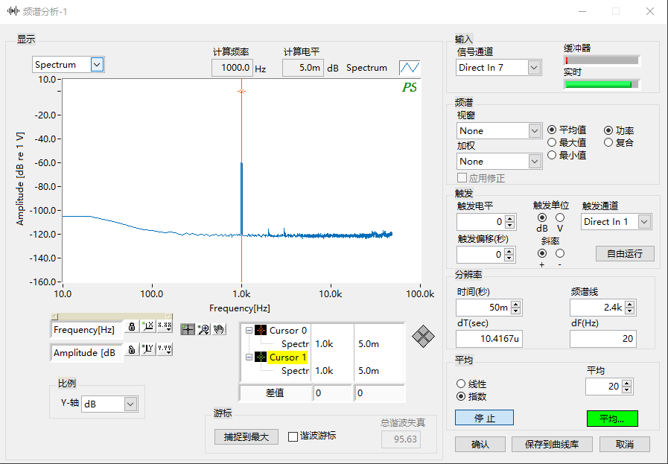Enable the 谐波游标 checkbox
This screenshot has width=668, height=464.
[x=293, y=436]
